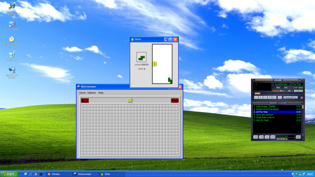Image resolution: width=315 pixels, height=177 pixels.
Task: Click Winamp play button
Action: point(261,97)
